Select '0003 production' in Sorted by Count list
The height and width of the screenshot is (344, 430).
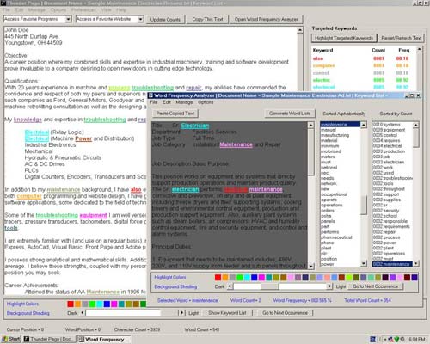[392, 151]
